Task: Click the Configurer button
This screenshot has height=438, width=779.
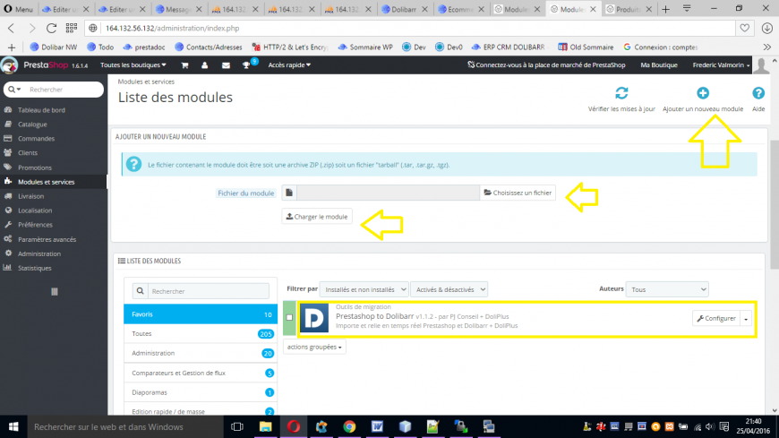Action: click(716, 319)
